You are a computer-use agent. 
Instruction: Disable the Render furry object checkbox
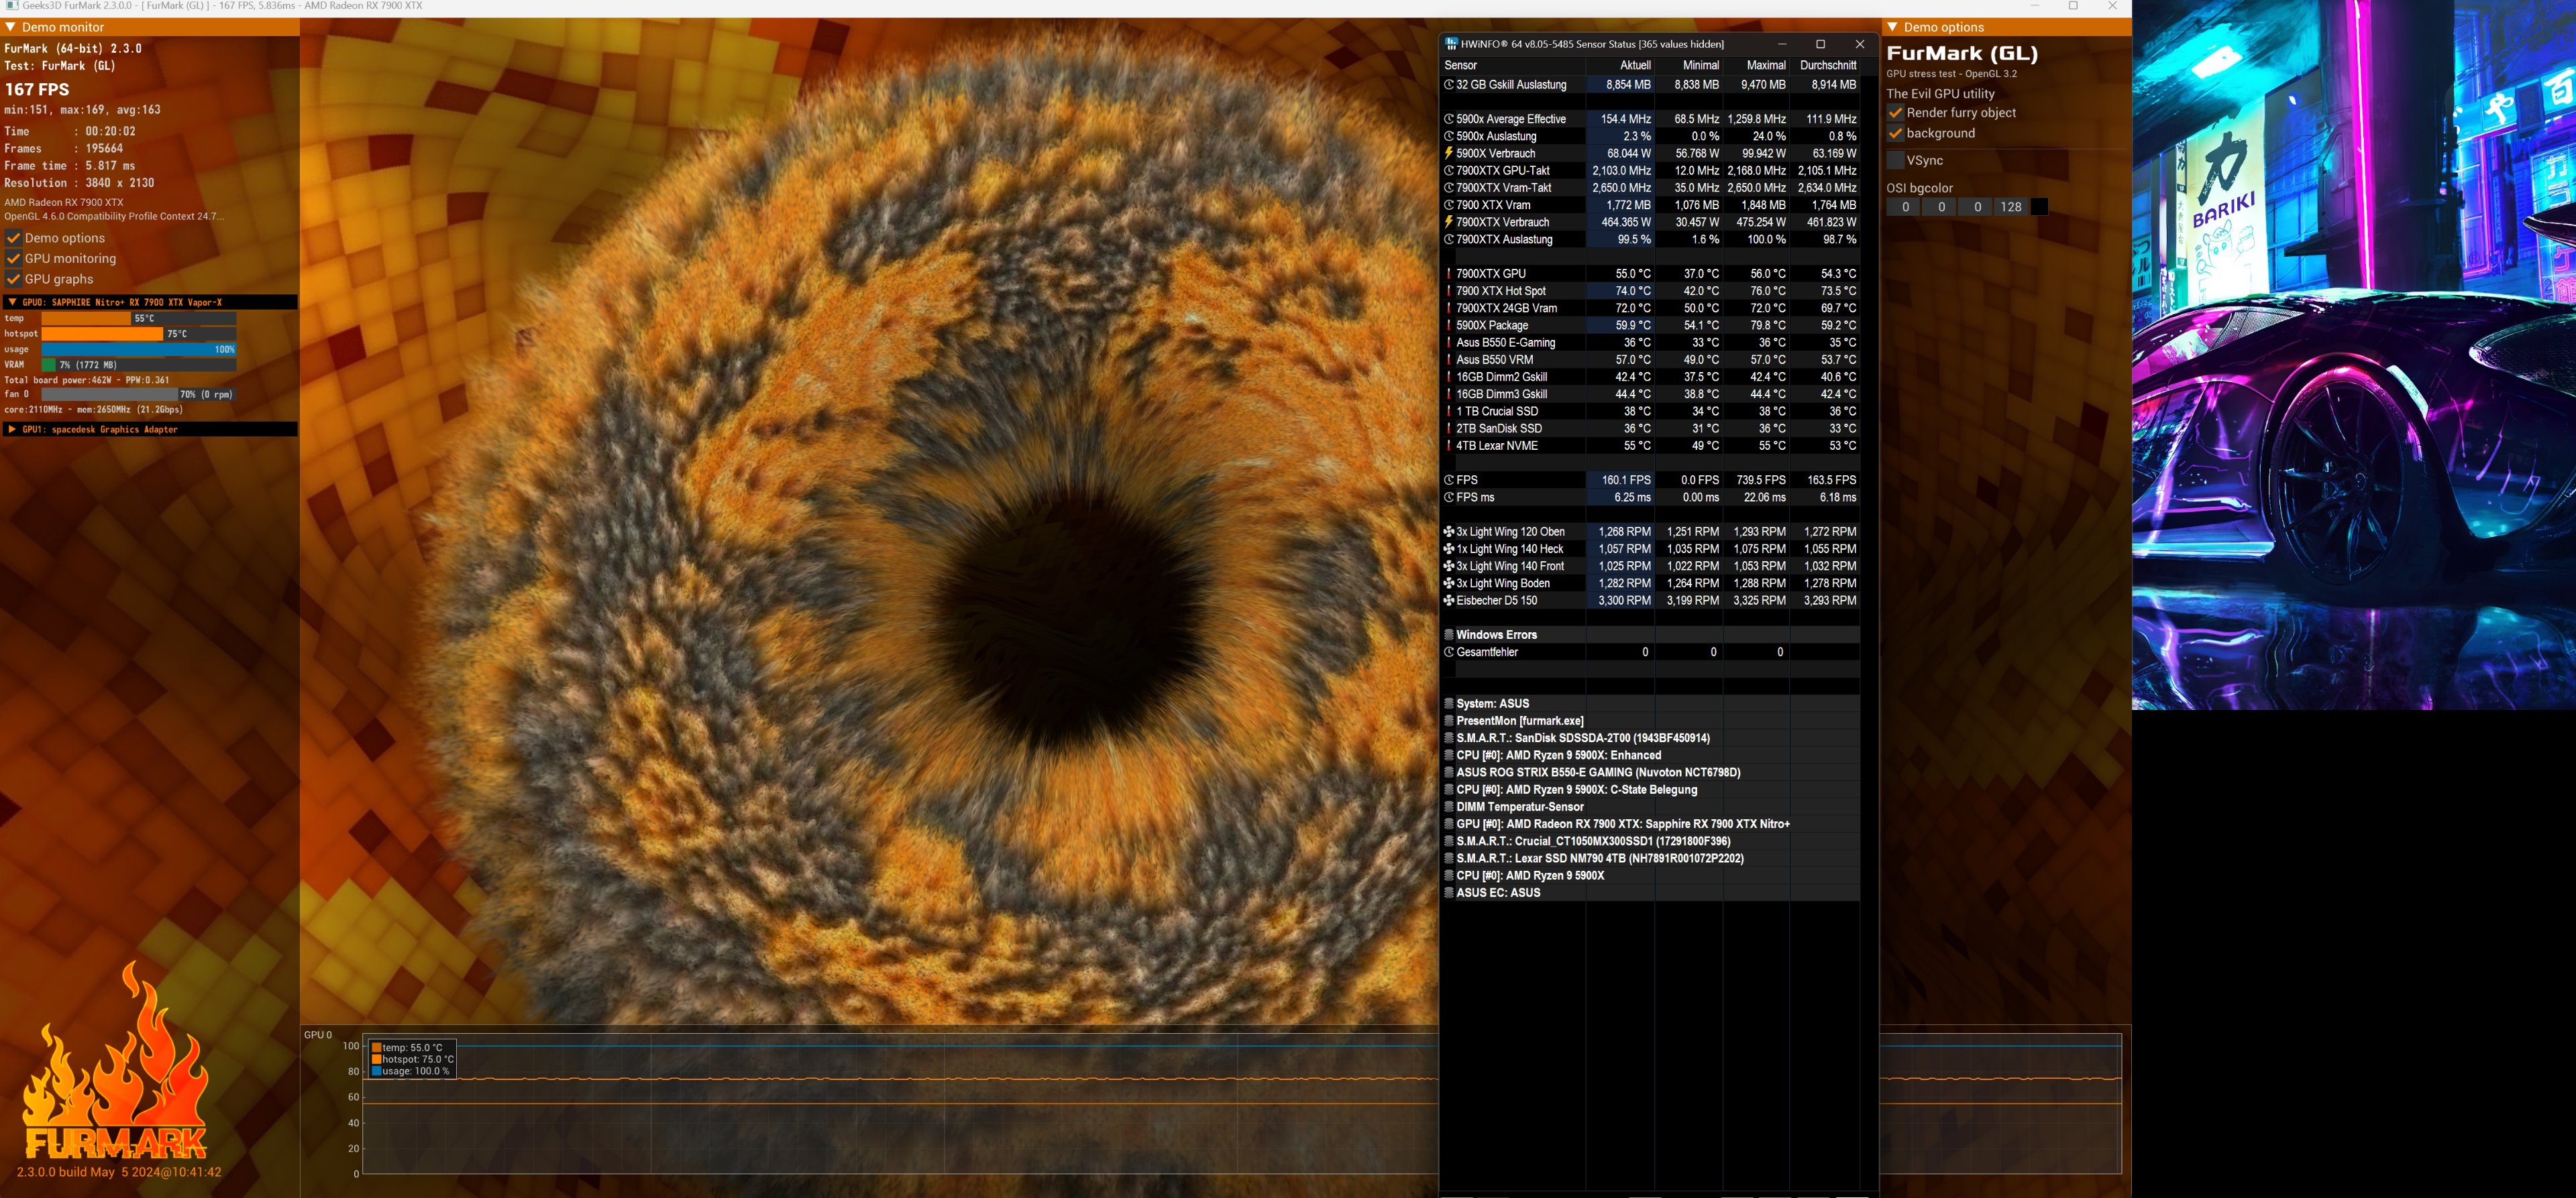tap(1895, 113)
